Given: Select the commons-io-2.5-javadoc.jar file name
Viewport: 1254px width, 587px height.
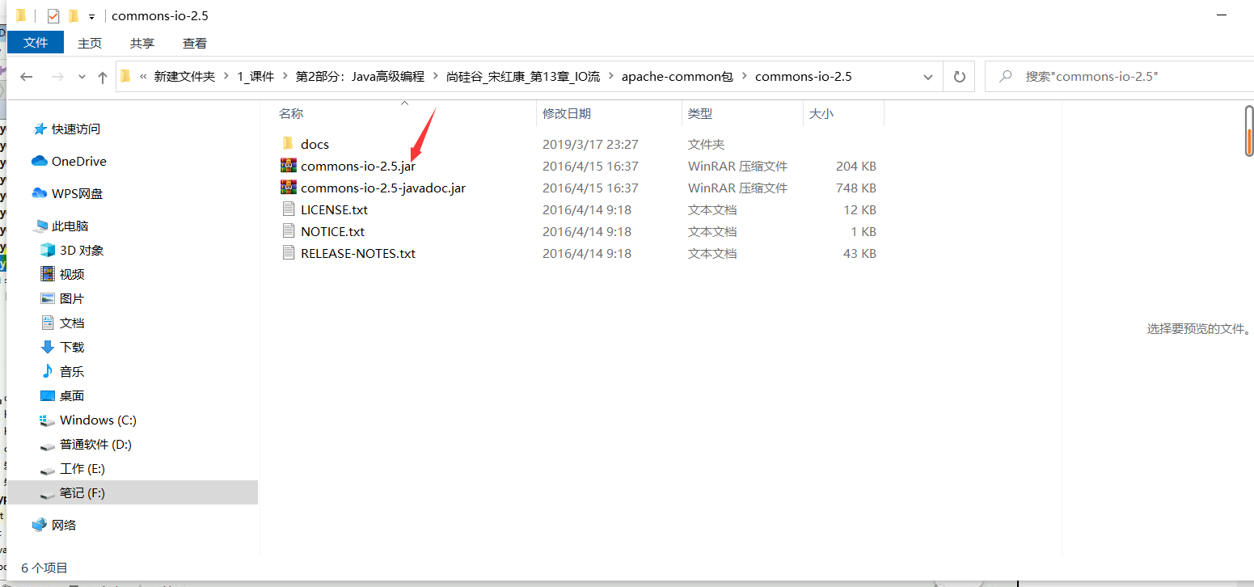Looking at the screenshot, I should (383, 188).
